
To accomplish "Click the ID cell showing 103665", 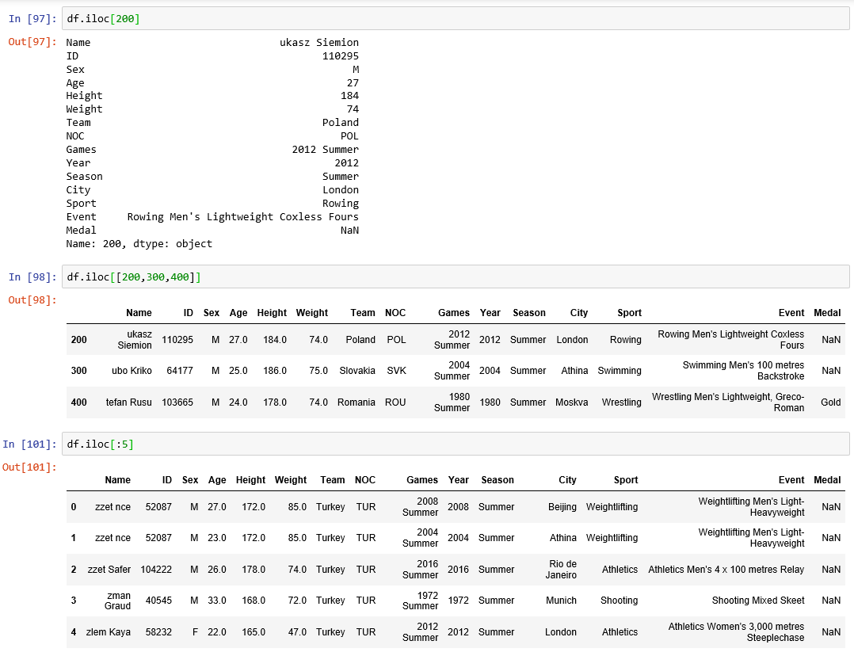I will 177,402.
